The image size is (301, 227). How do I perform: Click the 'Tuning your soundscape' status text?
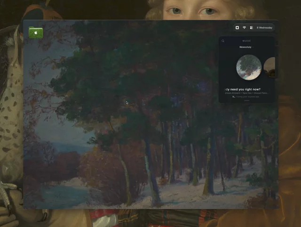coord(248,97)
